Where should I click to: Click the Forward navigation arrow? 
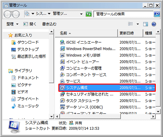pos(16,14)
